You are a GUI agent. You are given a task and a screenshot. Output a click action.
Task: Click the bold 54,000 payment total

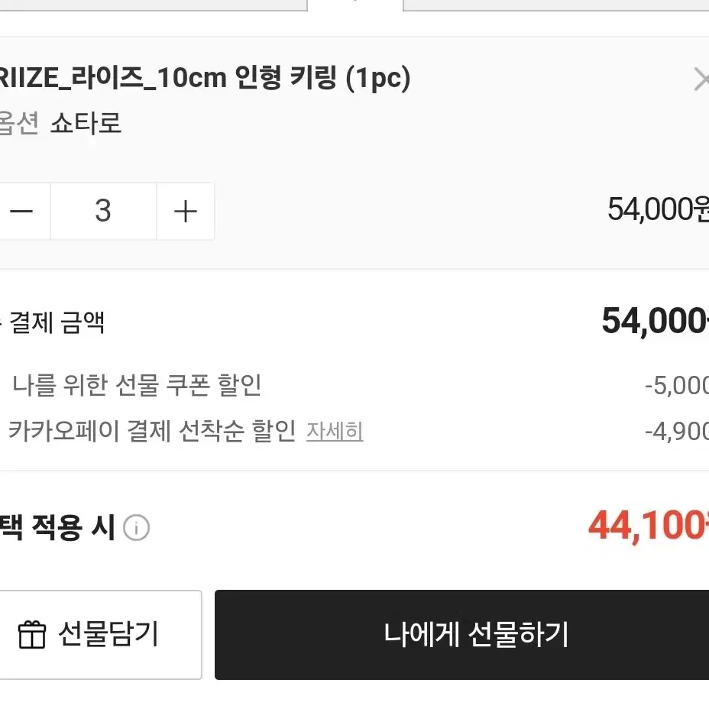656,321
